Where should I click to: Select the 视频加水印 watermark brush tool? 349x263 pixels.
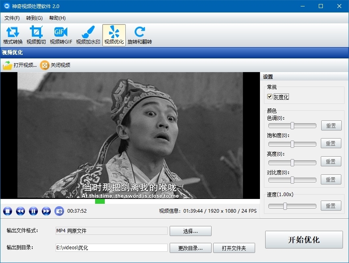(88, 35)
